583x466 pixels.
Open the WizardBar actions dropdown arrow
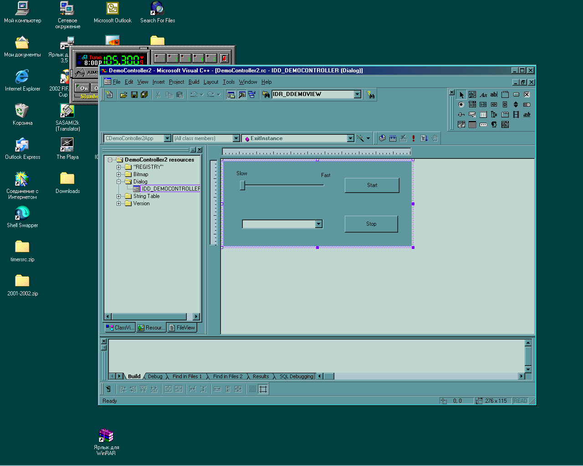(x=368, y=138)
